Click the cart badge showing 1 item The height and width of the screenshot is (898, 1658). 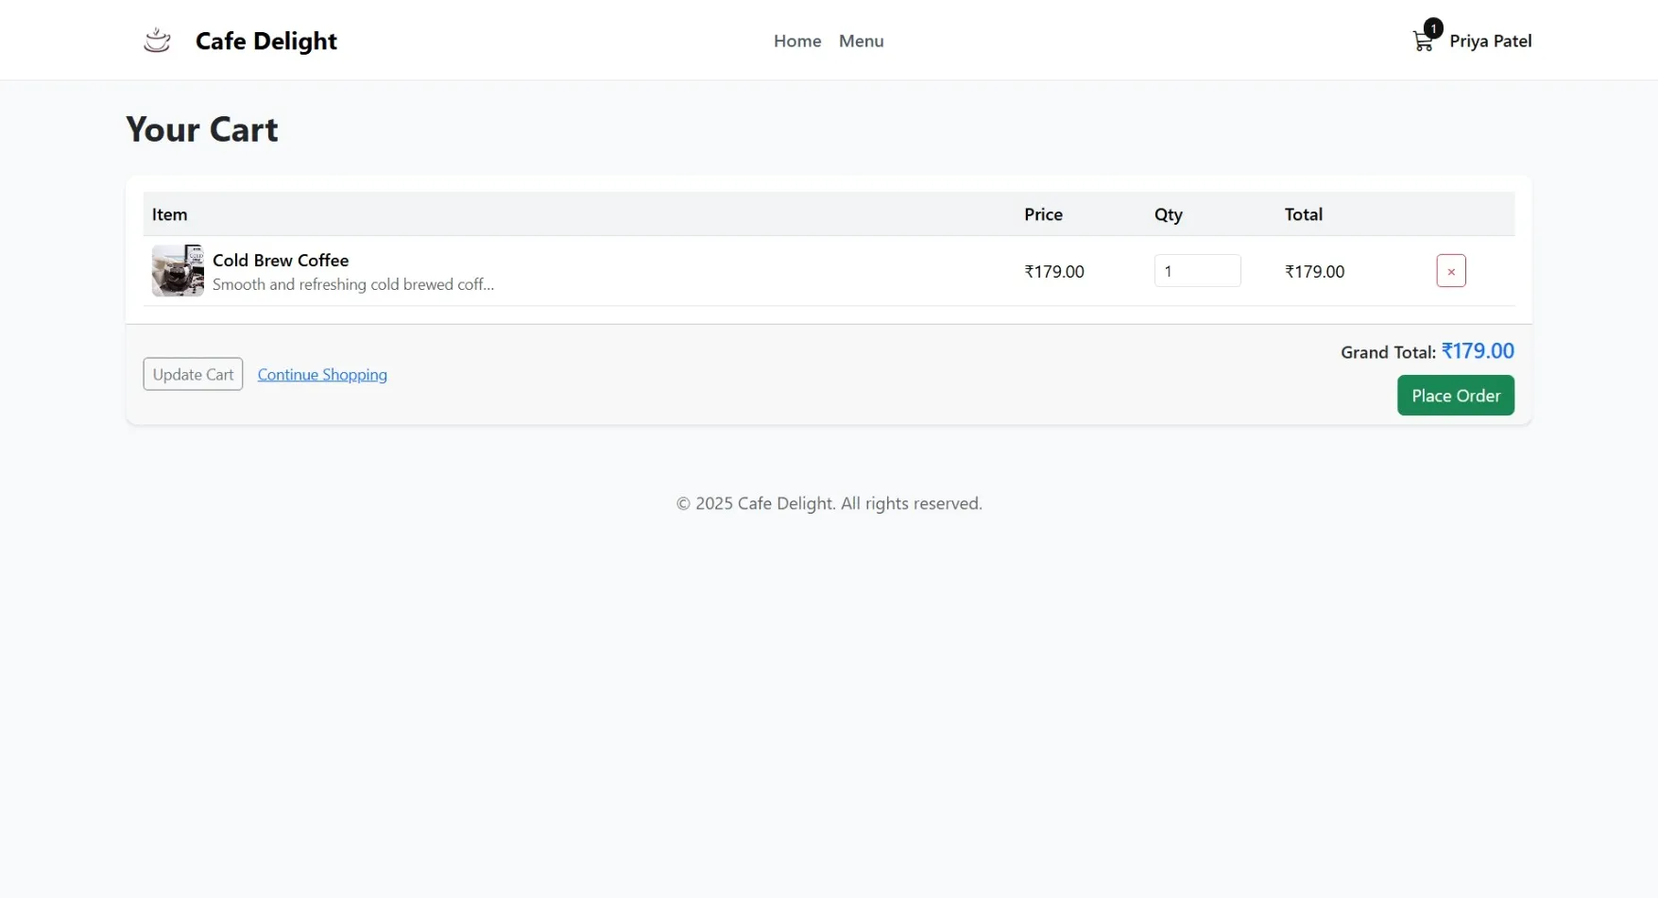(x=1433, y=27)
